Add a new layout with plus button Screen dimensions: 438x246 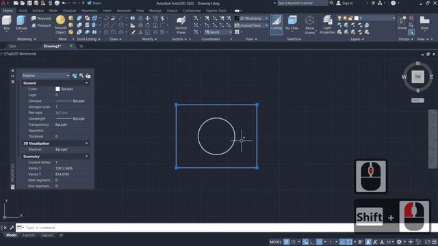pos(61,235)
